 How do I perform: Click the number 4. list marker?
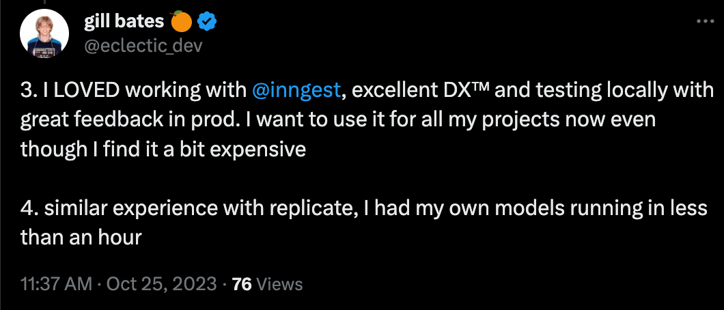tap(29, 209)
